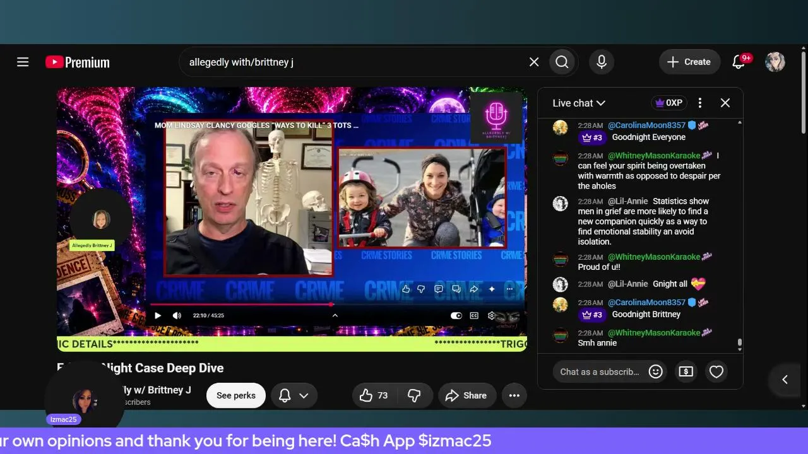808x454 pixels.
Task: Expand the collapsed side panel arrow
Action: tap(785, 379)
